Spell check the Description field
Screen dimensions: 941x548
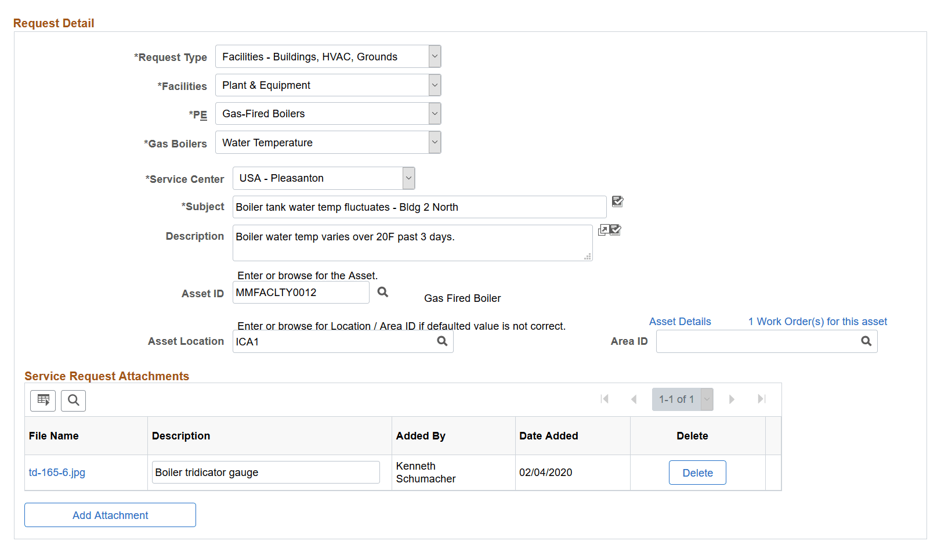[616, 230]
